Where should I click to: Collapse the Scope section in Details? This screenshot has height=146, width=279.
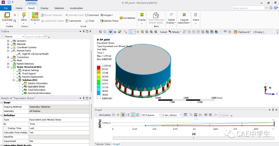(x=2, y=103)
